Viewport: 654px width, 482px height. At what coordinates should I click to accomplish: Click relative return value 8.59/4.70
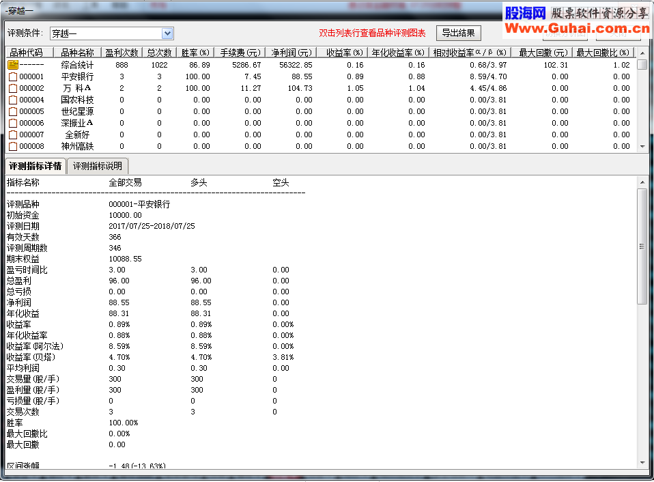(x=488, y=76)
